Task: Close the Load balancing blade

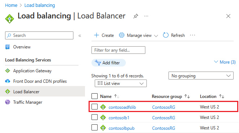Action: [228, 16]
